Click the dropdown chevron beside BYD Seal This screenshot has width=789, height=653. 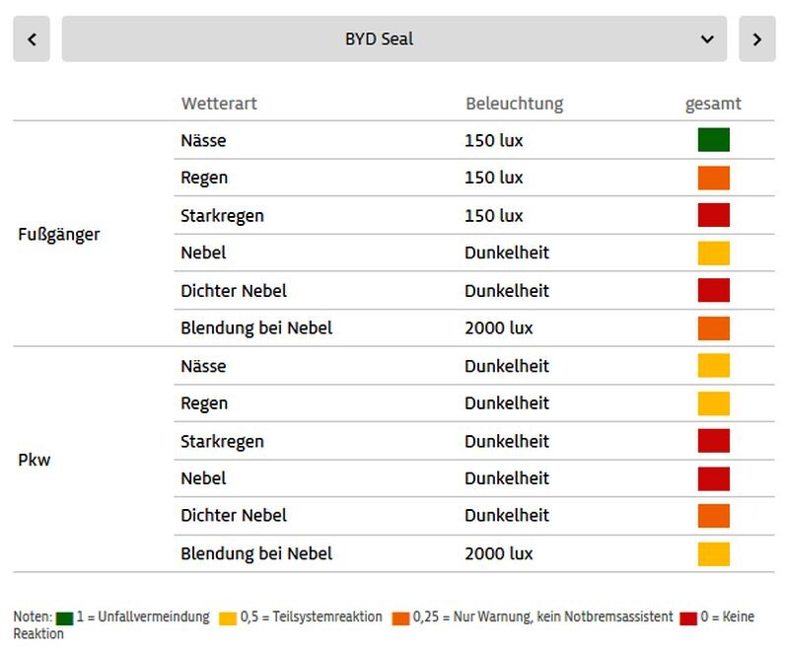click(x=707, y=39)
